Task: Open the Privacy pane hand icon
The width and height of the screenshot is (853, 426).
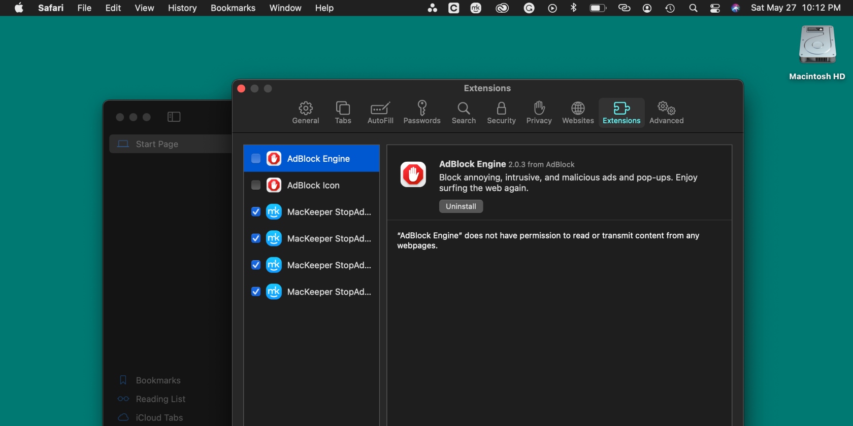Action: pos(539,113)
